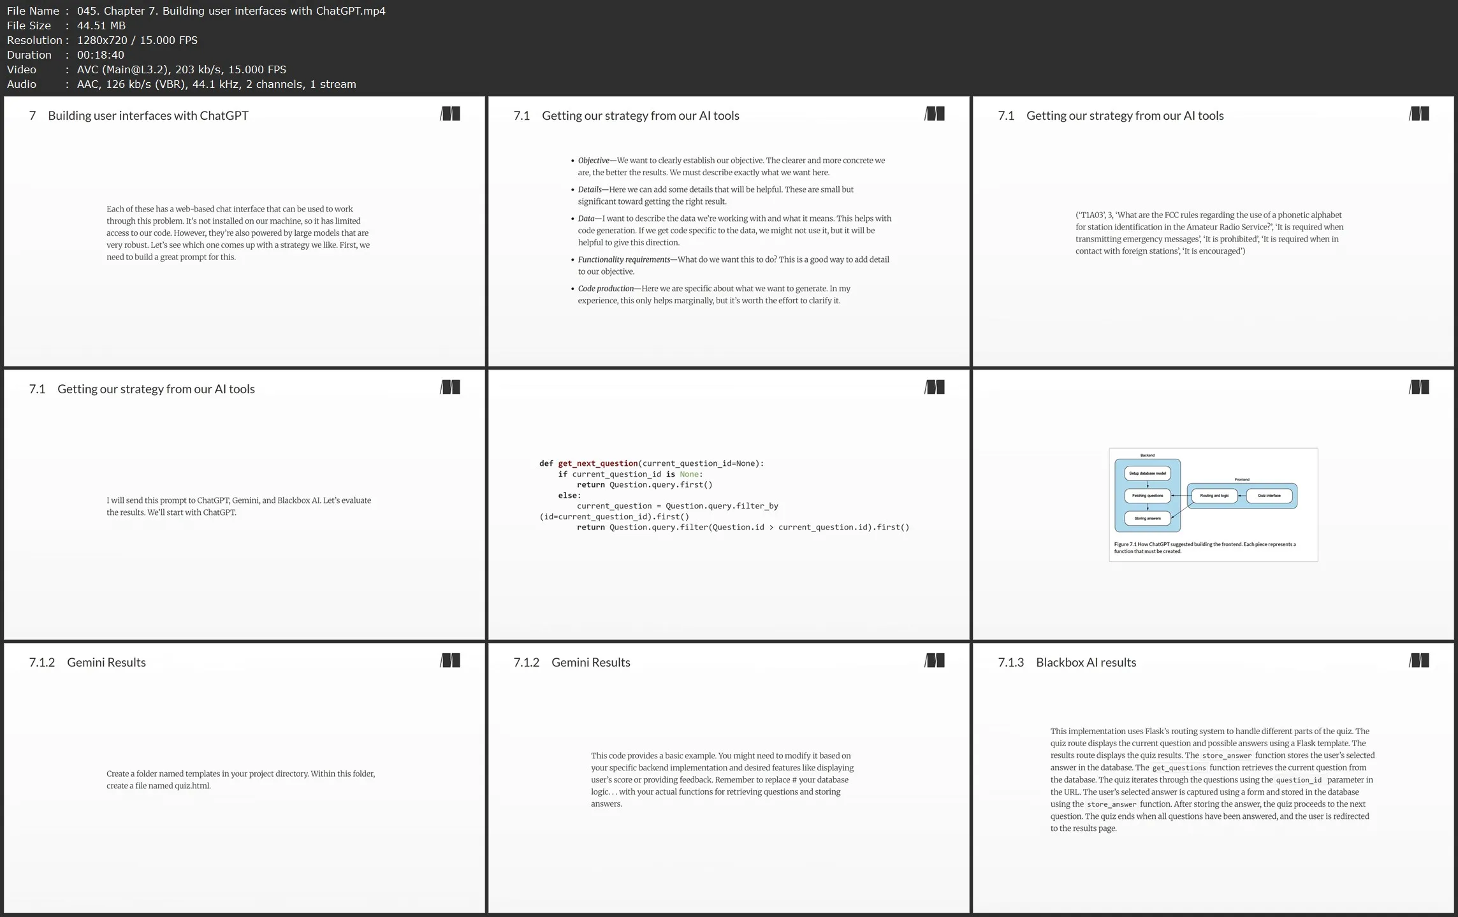This screenshot has width=1458, height=917.
Task: Click the book logo on the 'I will send this prompt' frame
Action: (x=450, y=387)
